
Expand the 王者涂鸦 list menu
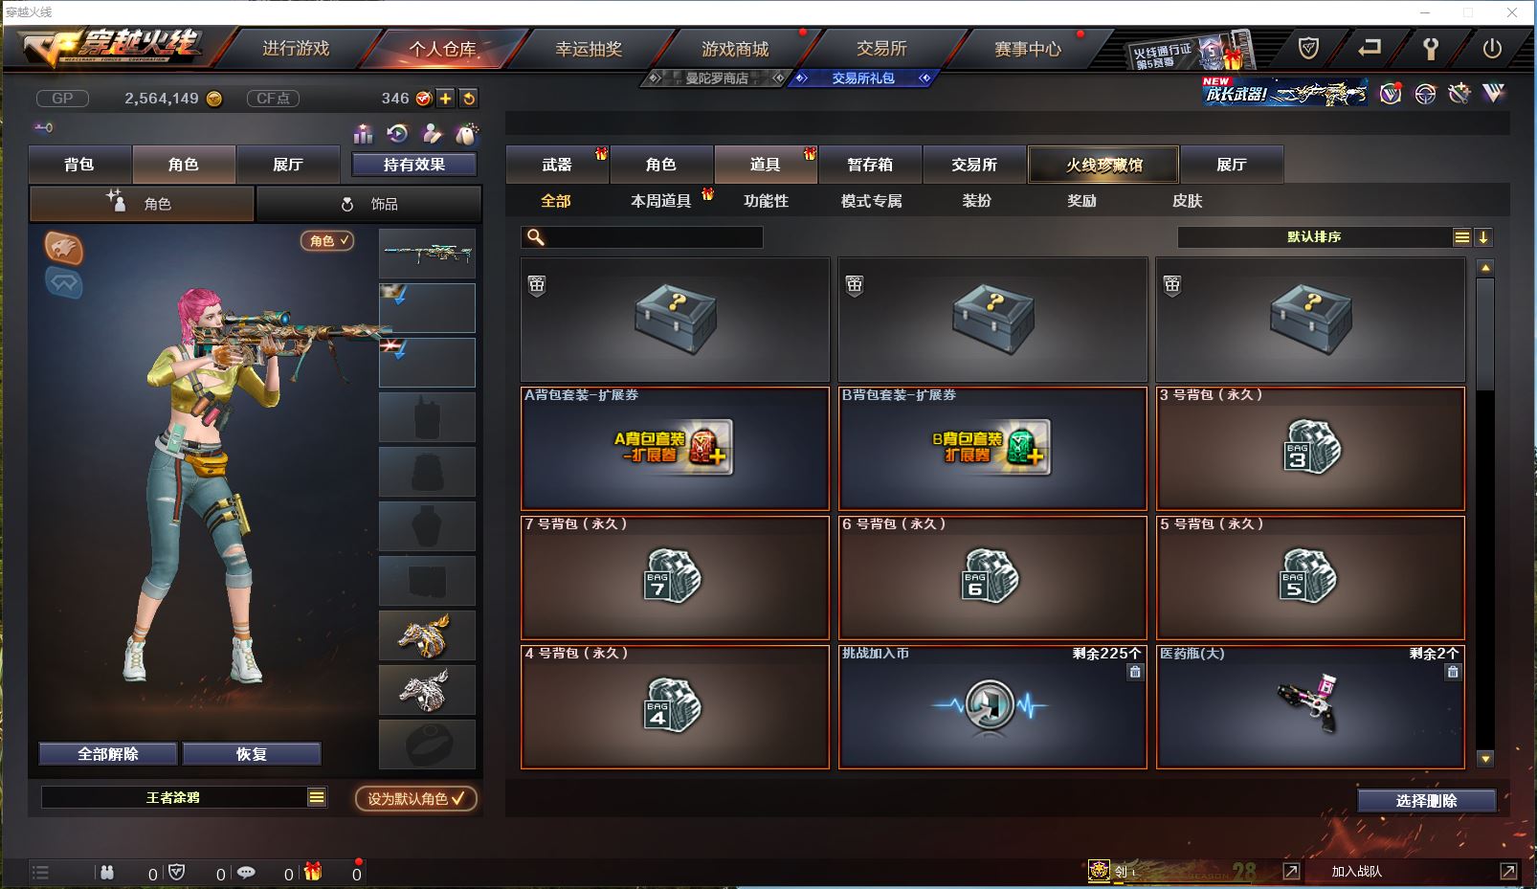317,797
